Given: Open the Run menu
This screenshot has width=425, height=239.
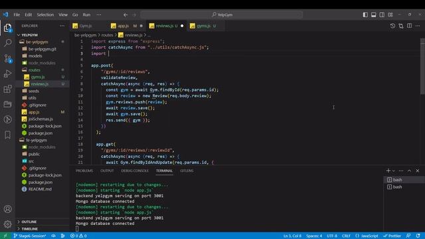Looking at the screenshot, I should click(86, 15).
